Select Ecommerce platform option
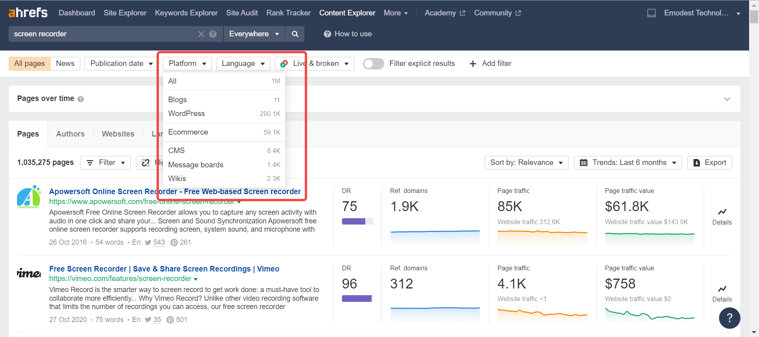The height and width of the screenshot is (337, 759). click(224, 132)
